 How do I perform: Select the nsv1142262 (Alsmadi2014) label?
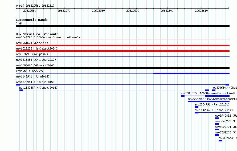[214, 110]
